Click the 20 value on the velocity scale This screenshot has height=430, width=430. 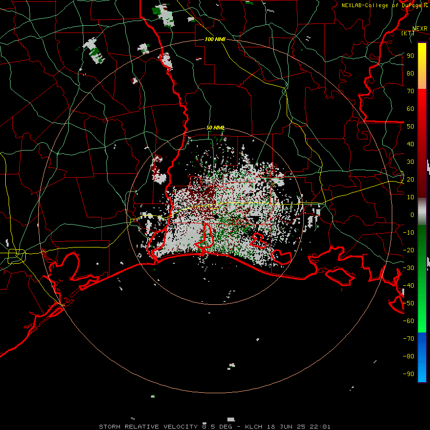410,180
